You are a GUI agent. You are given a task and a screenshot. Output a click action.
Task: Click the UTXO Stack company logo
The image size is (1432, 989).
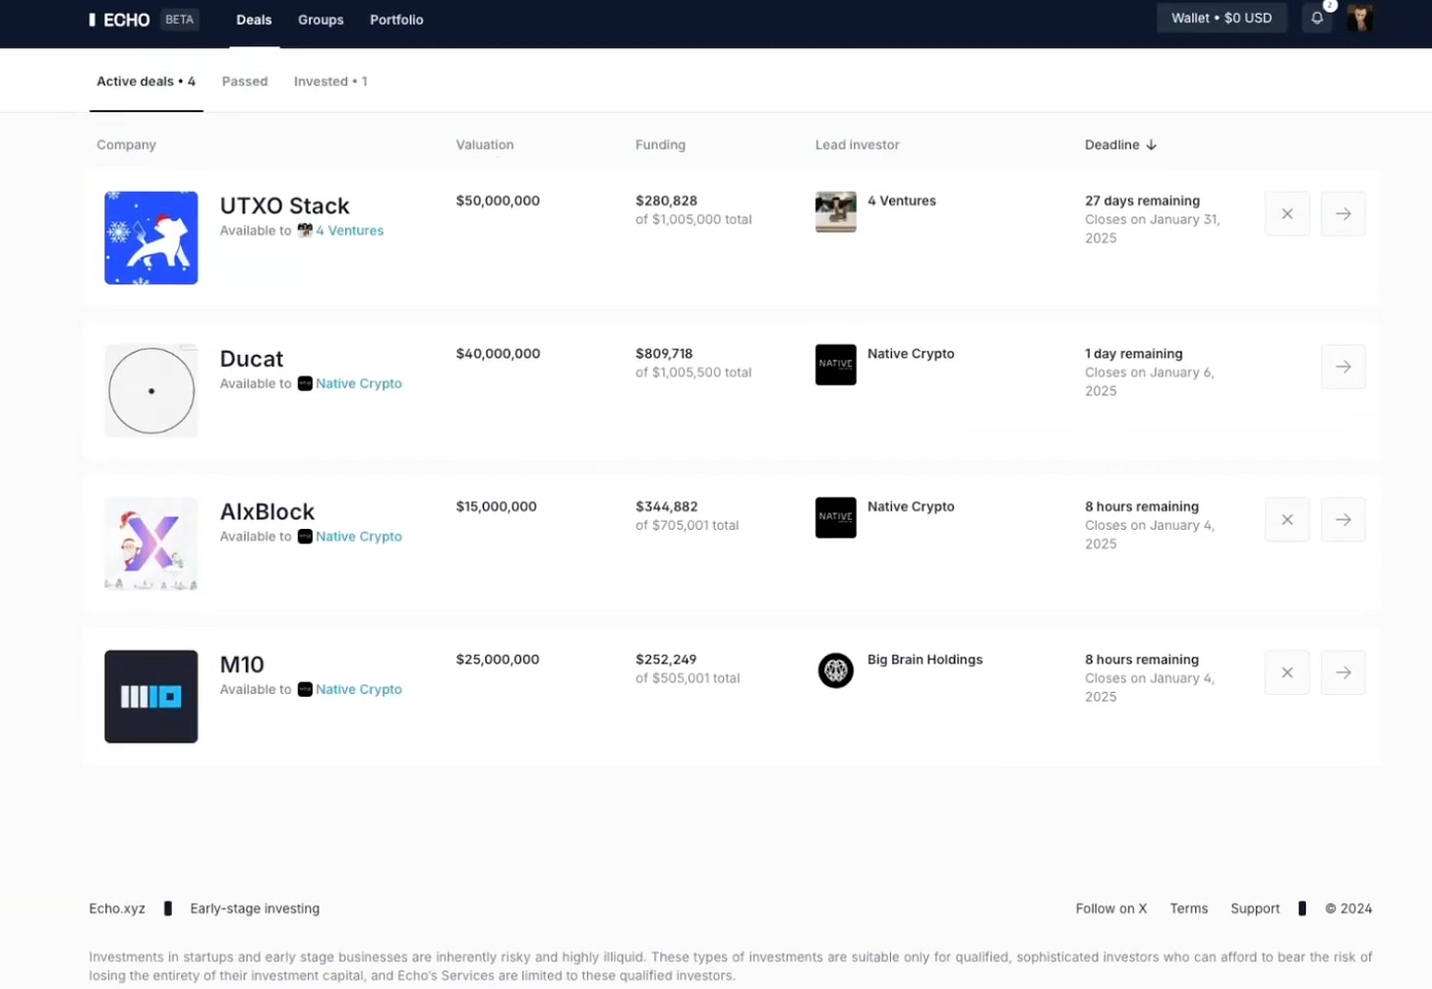point(151,238)
